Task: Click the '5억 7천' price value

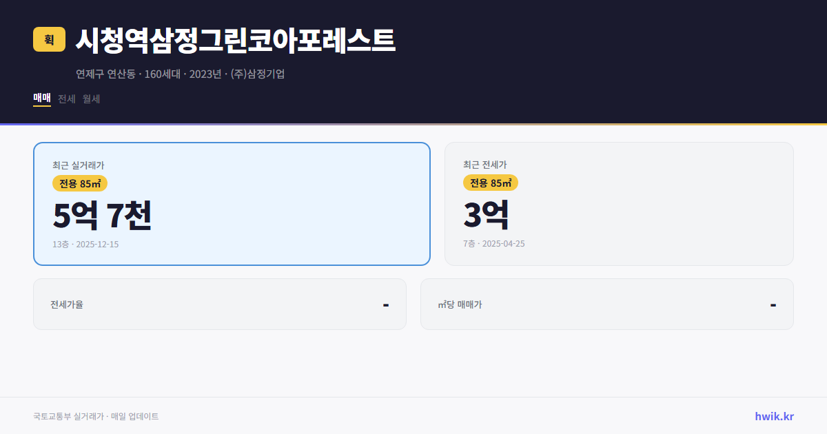Action: pyautogui.click(x=102, y=216)
